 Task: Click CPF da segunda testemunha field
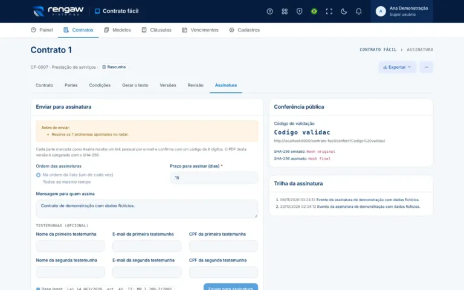pyautogui.click(x=224, y=272)
